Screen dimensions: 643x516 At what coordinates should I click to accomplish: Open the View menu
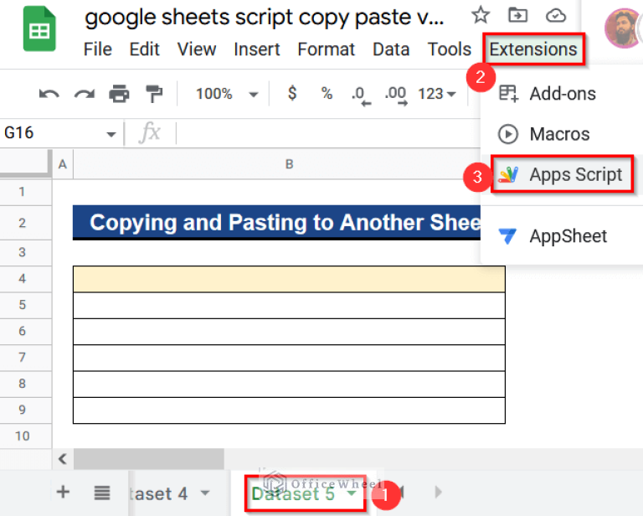click(x=197, y=49)
